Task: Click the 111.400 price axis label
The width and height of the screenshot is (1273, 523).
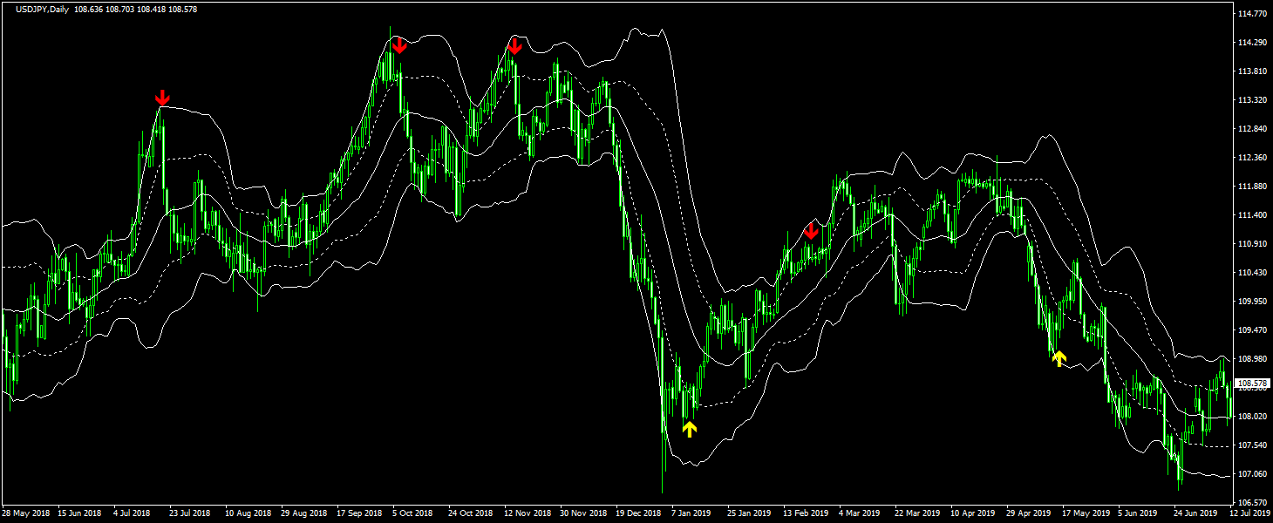Action: tap(1252, 215)
